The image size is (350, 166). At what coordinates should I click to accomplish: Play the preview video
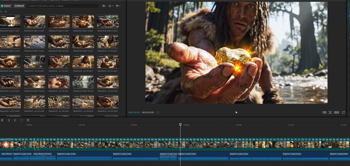pos(236,112)
